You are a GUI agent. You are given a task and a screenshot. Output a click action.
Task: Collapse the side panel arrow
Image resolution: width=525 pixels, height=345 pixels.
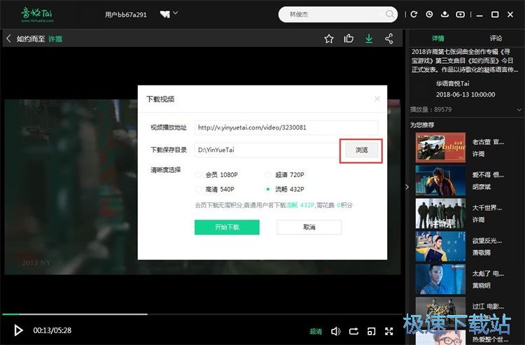pos(407,187)
